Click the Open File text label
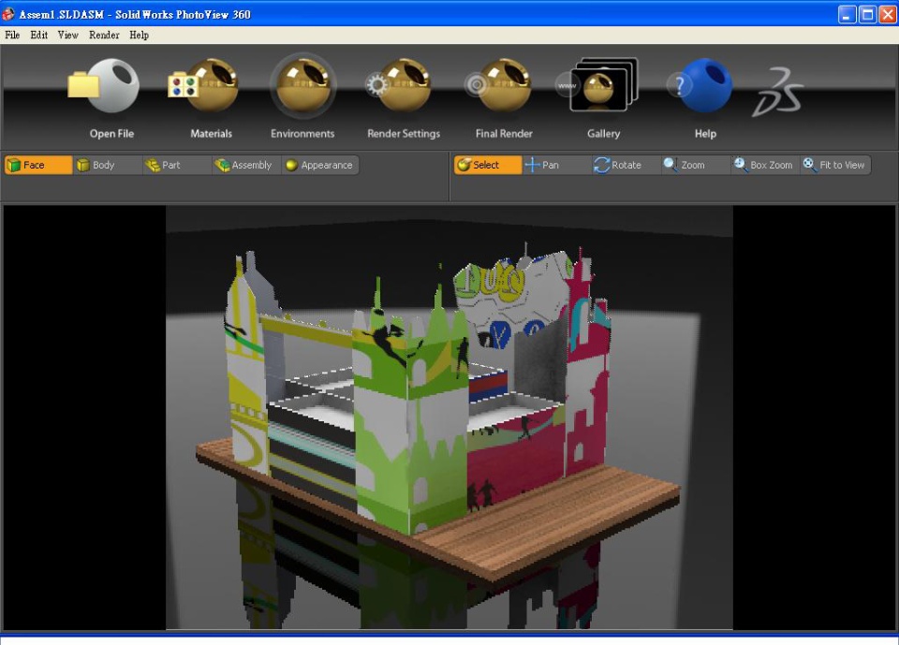The image size is (899, 645). (111, 134)
